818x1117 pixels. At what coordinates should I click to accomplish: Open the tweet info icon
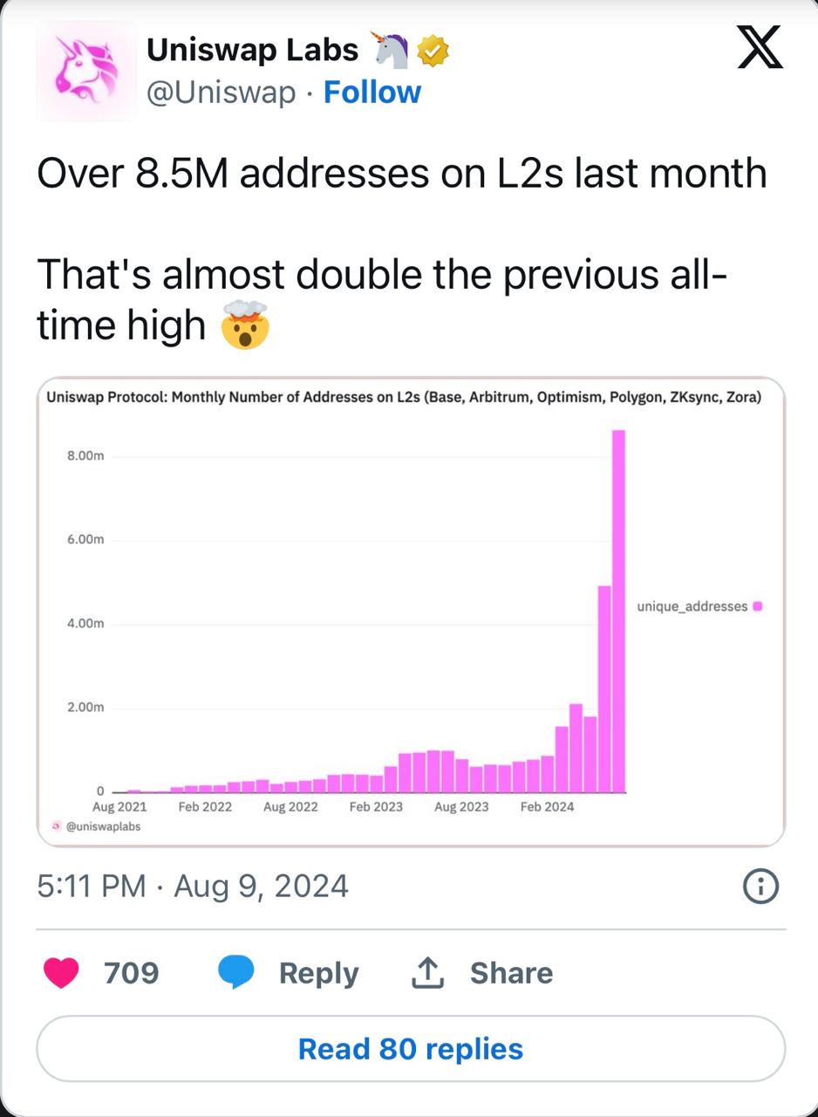pyautogui.click(x=760, y=887)
